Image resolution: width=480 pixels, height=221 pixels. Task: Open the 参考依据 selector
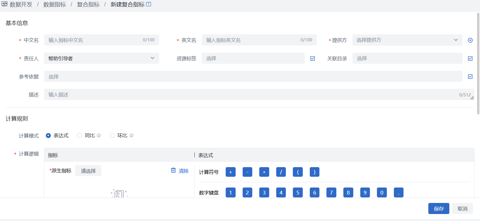pos(253,76)
